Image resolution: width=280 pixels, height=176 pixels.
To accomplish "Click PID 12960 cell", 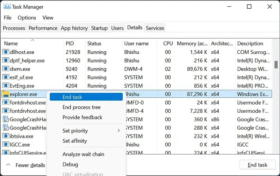I will (73, 60).
